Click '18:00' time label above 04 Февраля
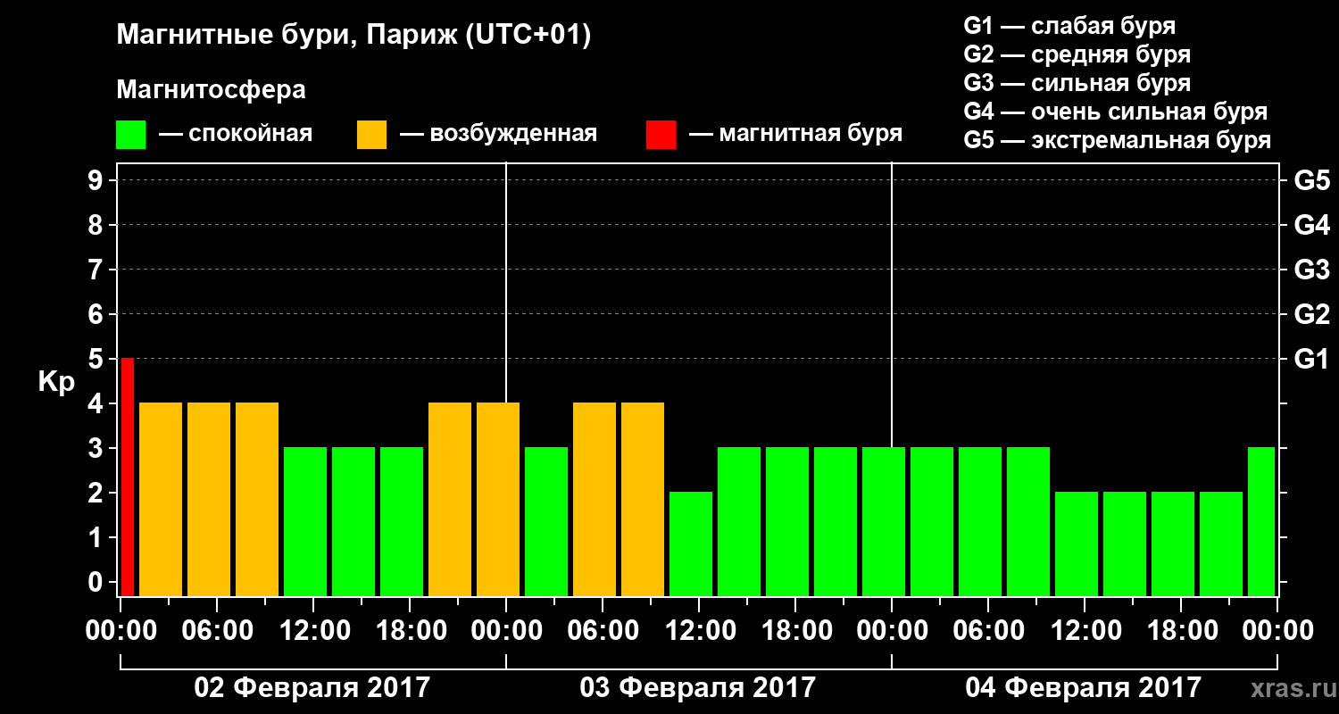The height and width of the screenshot is (714, 1339). [1181, 630]
